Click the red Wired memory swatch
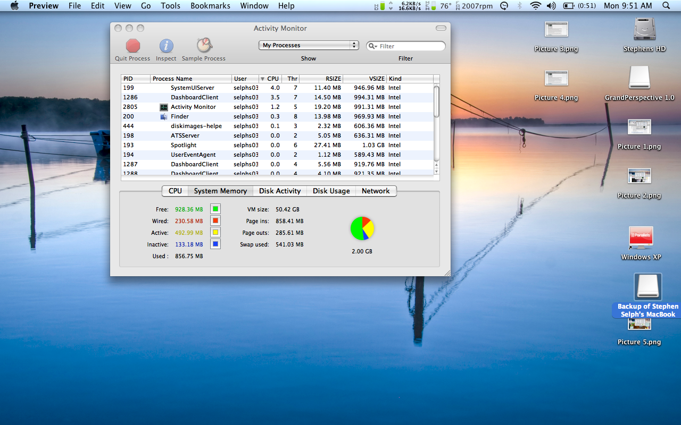 click(x=215, y=221)
